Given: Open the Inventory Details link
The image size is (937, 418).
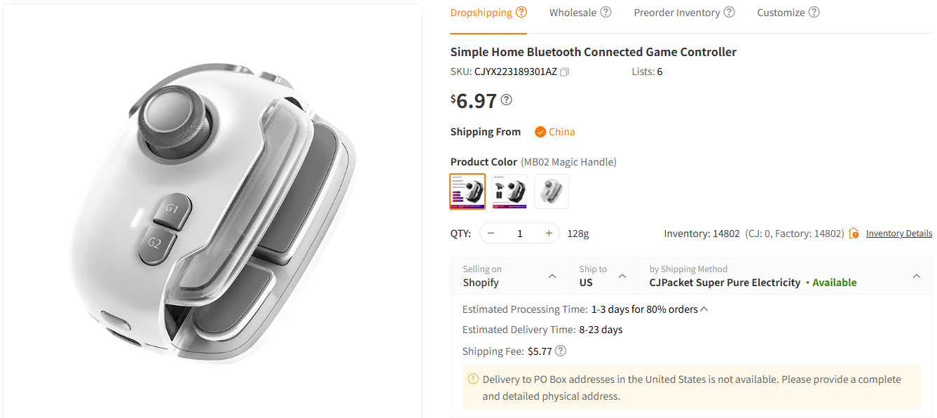Looking at the screenshot, I should click(898, 234).
